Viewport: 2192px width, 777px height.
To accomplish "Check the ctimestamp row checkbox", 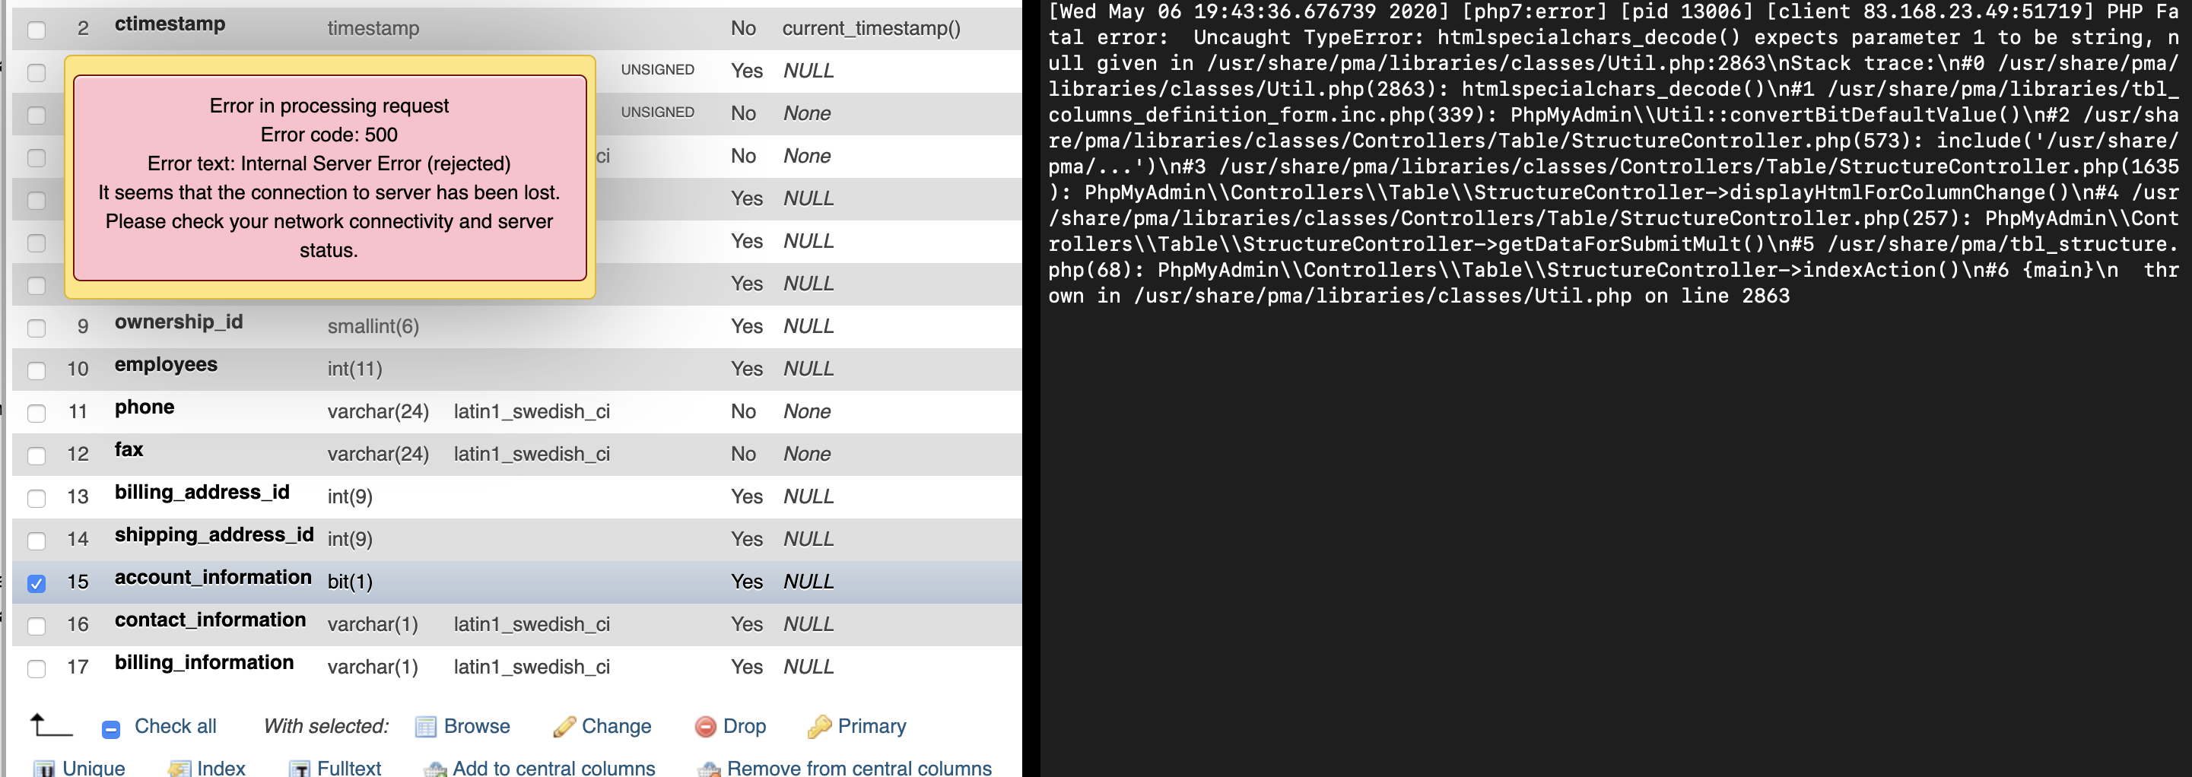I will tap(37, 30).
